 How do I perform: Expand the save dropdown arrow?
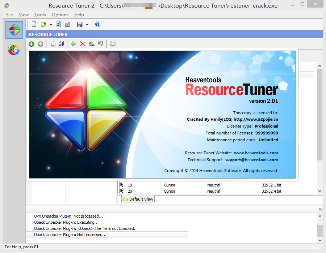point(87,25)
